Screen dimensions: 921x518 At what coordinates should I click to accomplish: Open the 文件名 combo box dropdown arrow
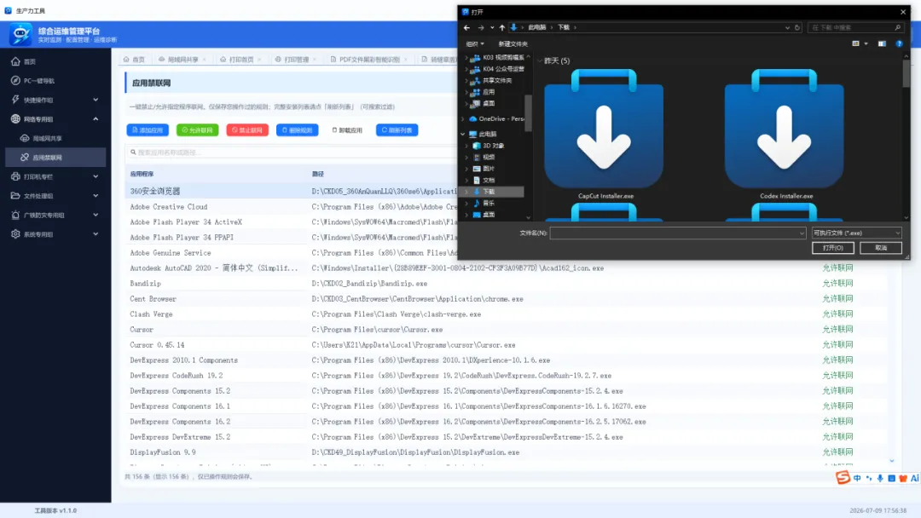pos(802,233)
